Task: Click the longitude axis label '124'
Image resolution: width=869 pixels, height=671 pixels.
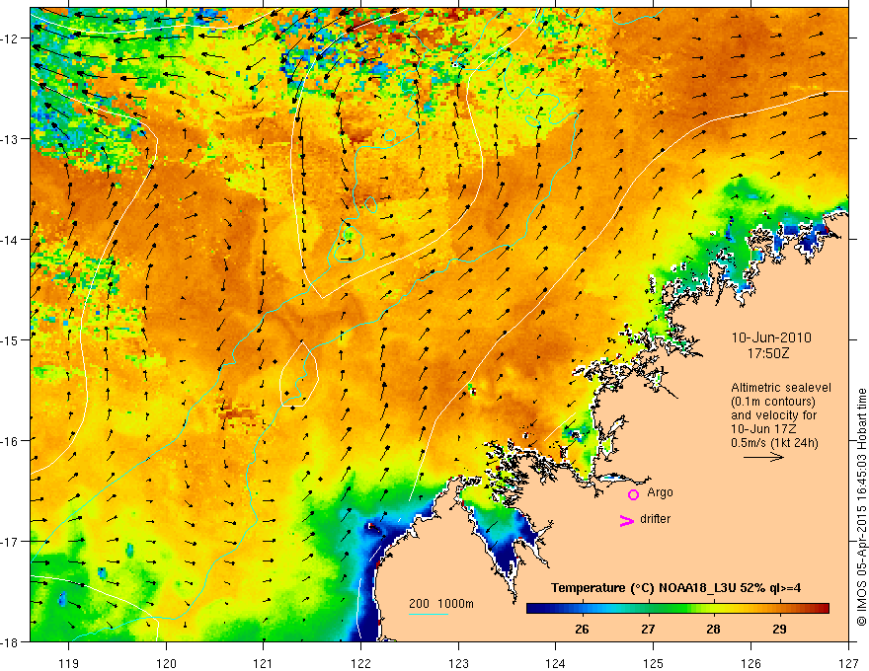Action: pos(556,663)
